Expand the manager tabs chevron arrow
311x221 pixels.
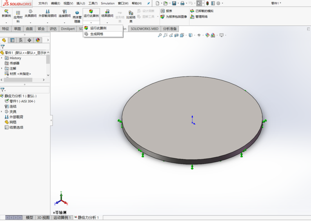point(48,40)
